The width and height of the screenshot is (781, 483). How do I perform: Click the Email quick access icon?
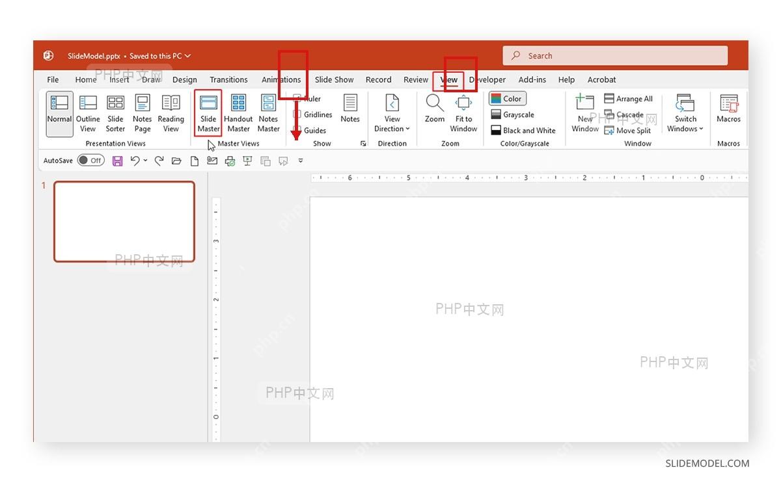click(x=212, y=161)
